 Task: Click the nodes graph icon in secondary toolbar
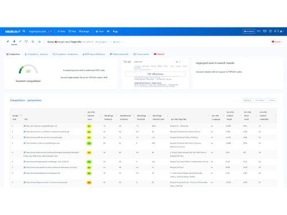click(x=26, y=41)
